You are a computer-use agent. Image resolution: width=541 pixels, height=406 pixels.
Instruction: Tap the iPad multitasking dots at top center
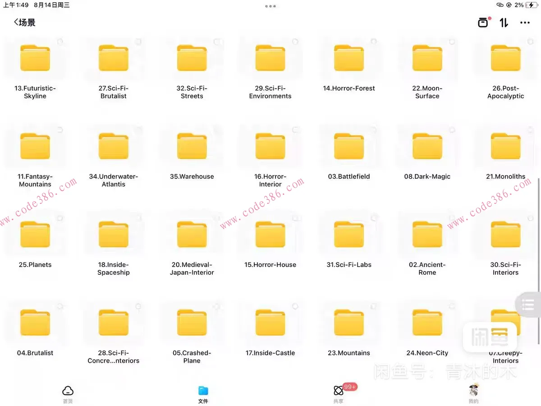tap(270, 6)
